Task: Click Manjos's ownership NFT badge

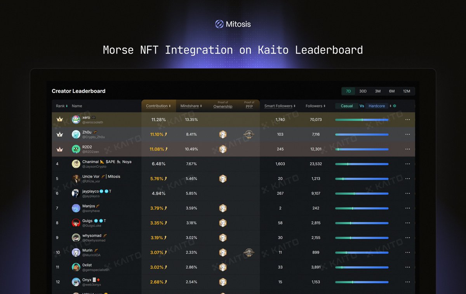Action: (223, 208)
